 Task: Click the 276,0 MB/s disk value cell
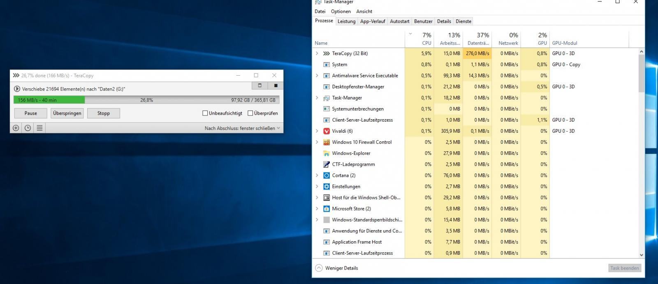pos(477,53)
